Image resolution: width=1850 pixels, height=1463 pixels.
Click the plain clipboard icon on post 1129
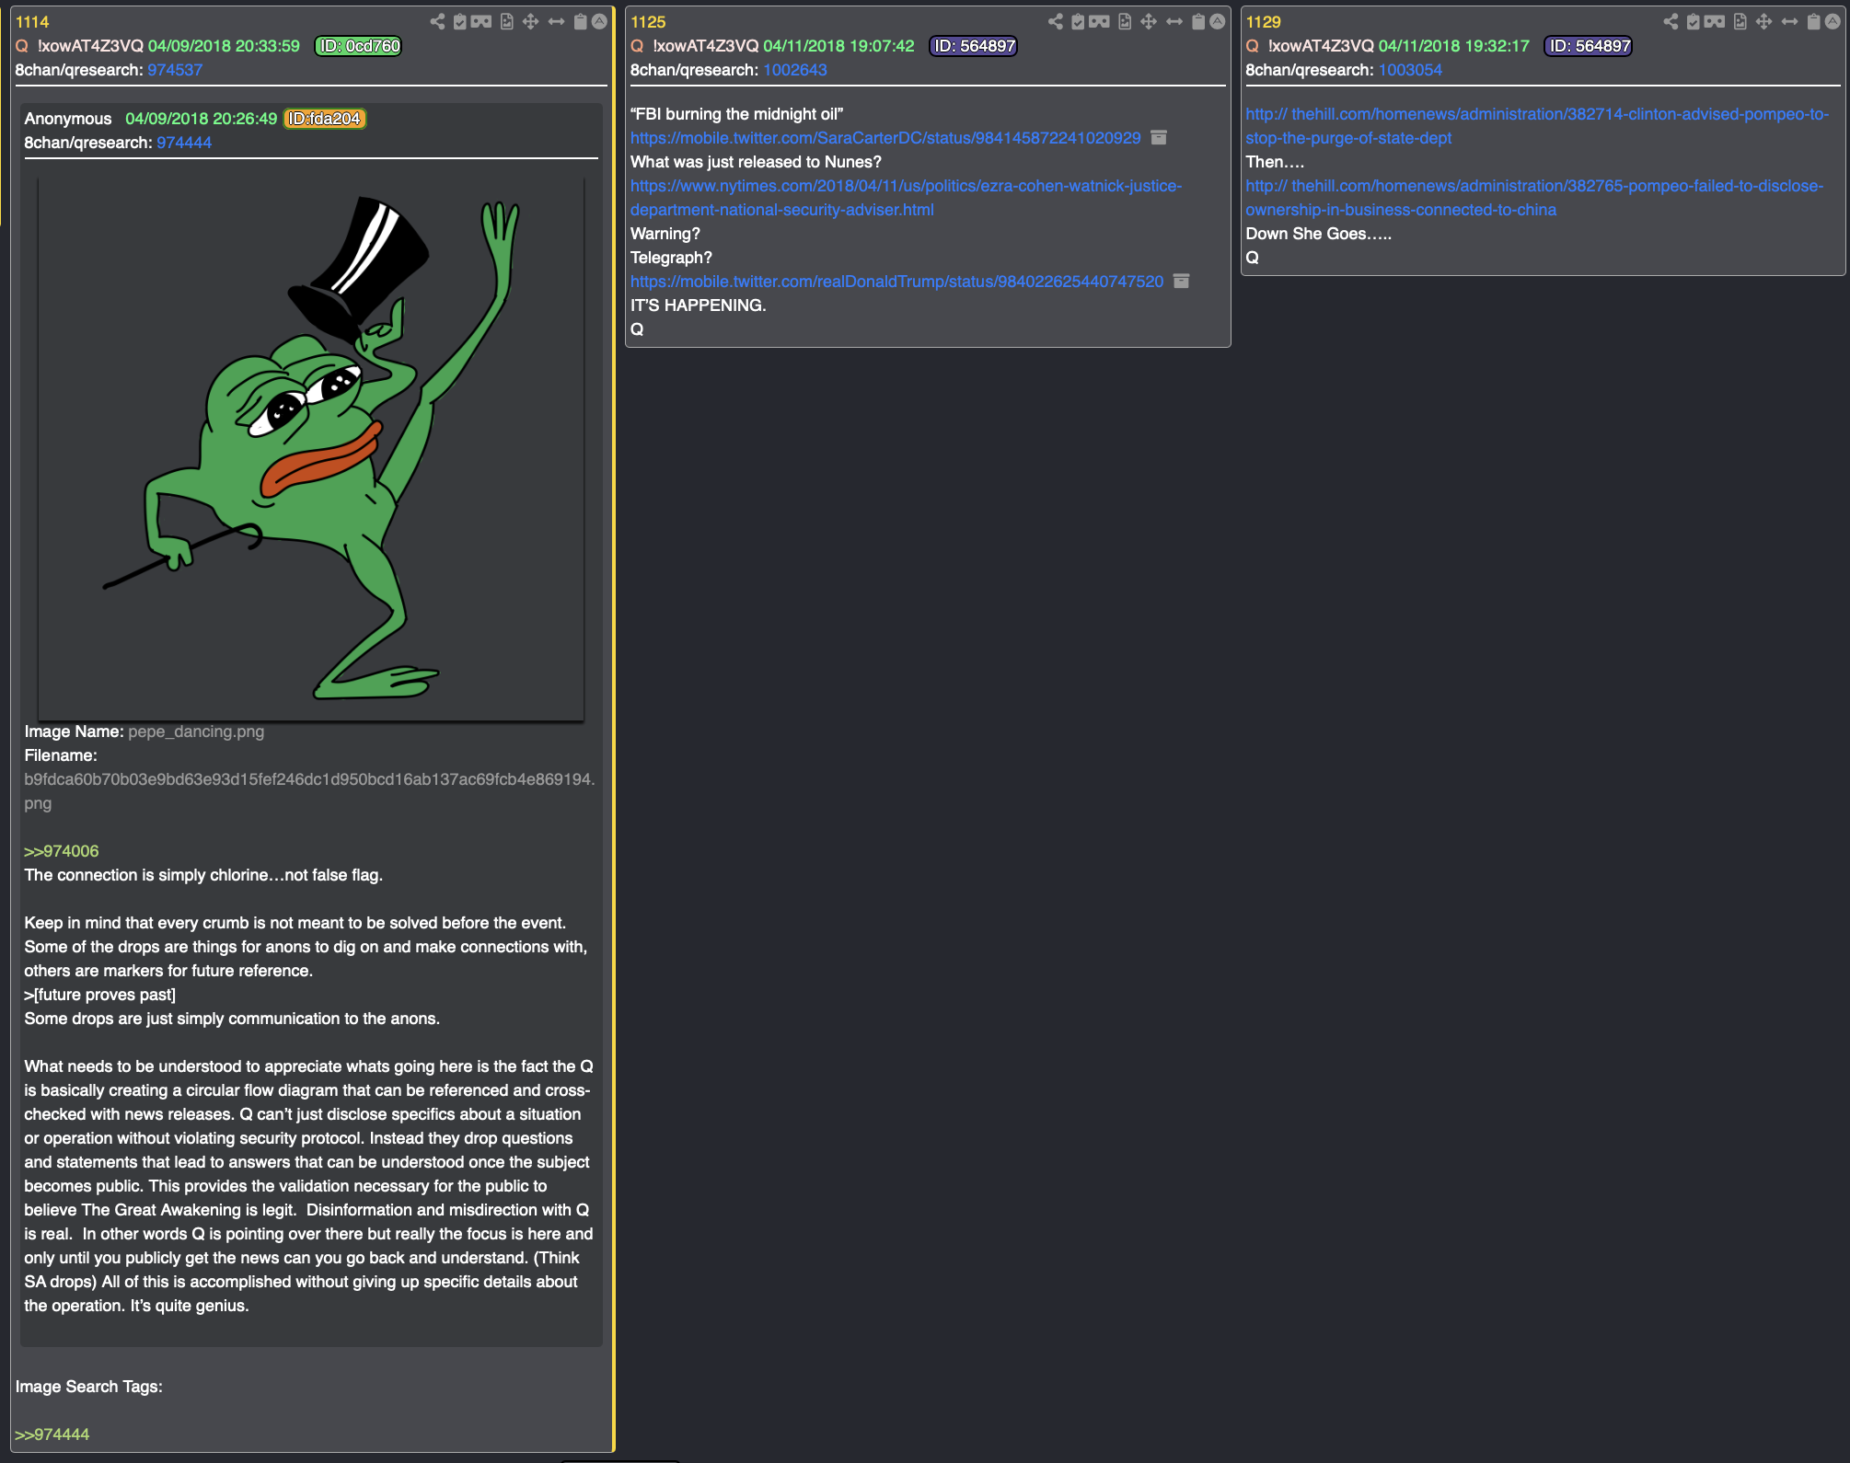coord(1813,21)
